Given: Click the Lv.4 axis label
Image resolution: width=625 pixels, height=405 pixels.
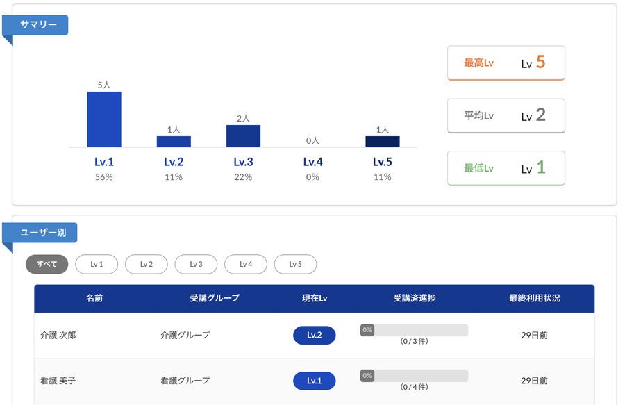Looking at the screenshot, I should [x=313, y=162].
